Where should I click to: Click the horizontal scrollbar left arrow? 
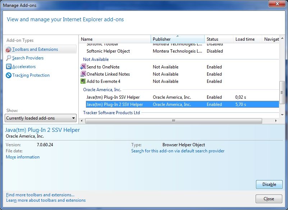point(82,121)
